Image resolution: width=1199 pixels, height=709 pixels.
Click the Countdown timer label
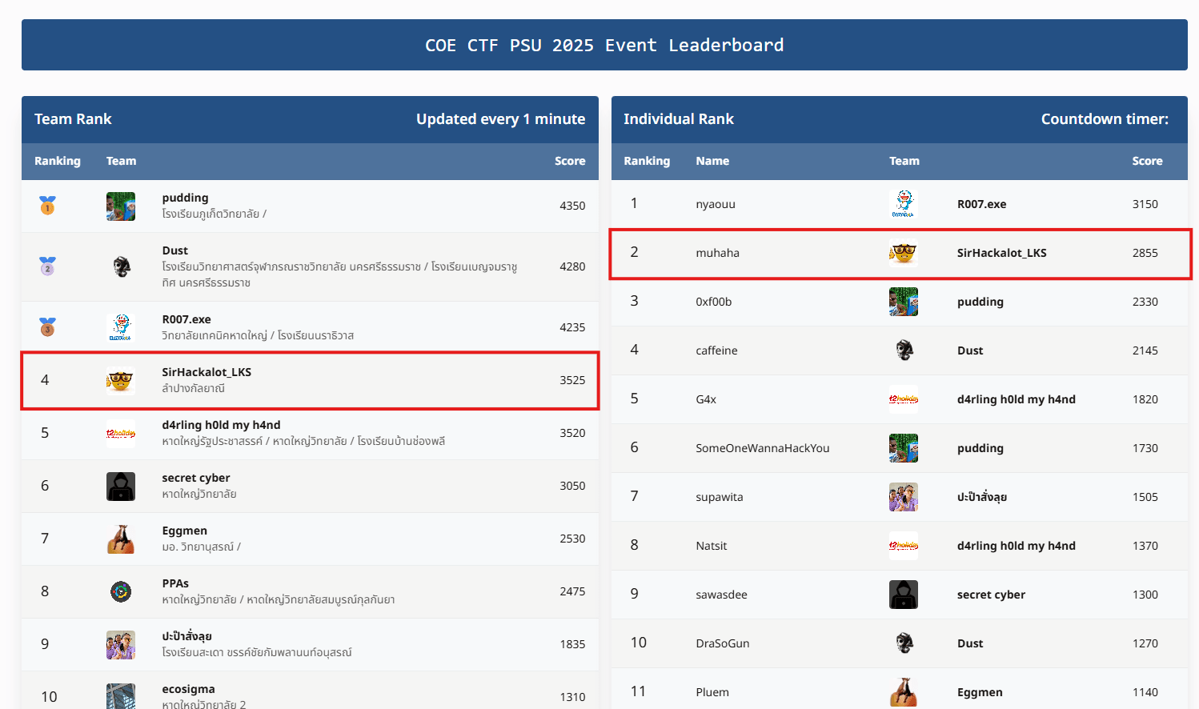click(1105, 118)
